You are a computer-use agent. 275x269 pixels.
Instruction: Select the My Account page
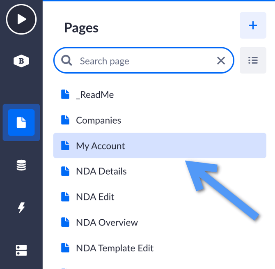point(101,146)
